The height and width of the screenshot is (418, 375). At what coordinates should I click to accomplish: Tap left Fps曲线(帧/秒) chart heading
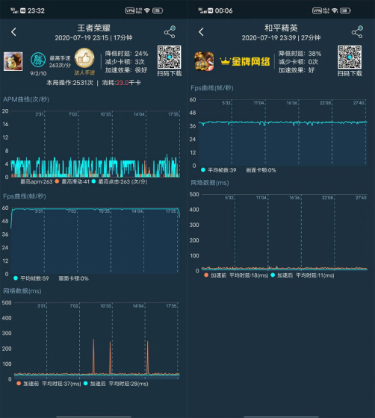pos(25,196)
